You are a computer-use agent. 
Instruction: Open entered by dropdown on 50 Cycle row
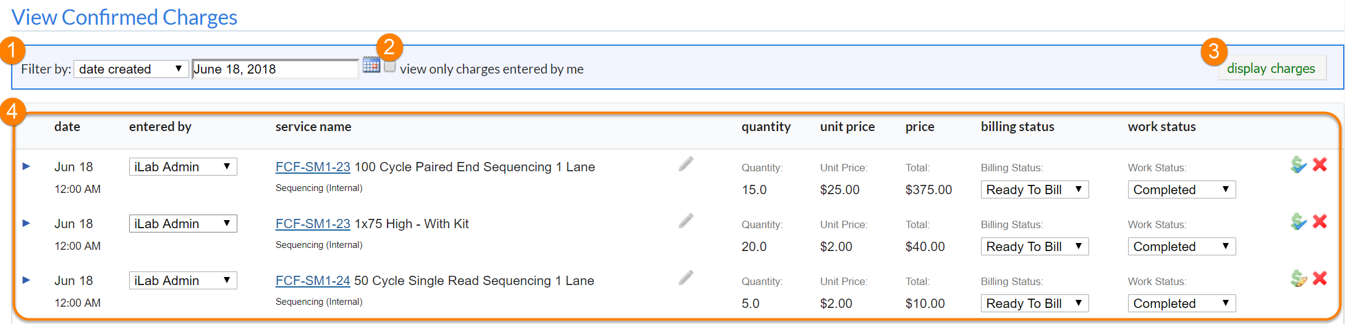click(182, 281)
